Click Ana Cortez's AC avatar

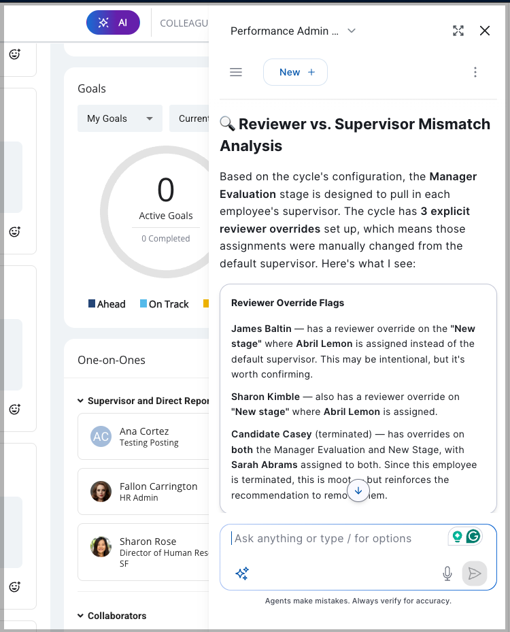click(x=101, y=437)
